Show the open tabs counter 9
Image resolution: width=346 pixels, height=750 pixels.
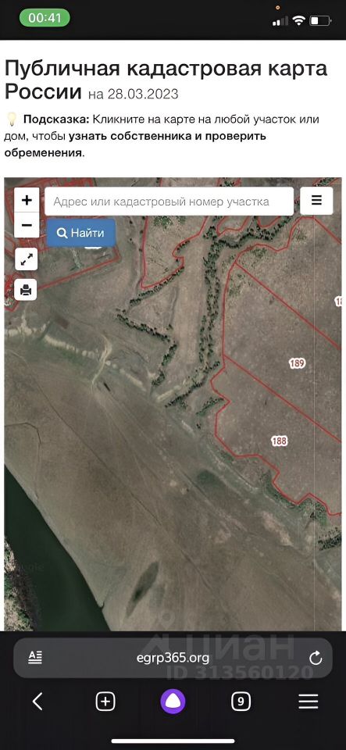(x=241, y=702)
